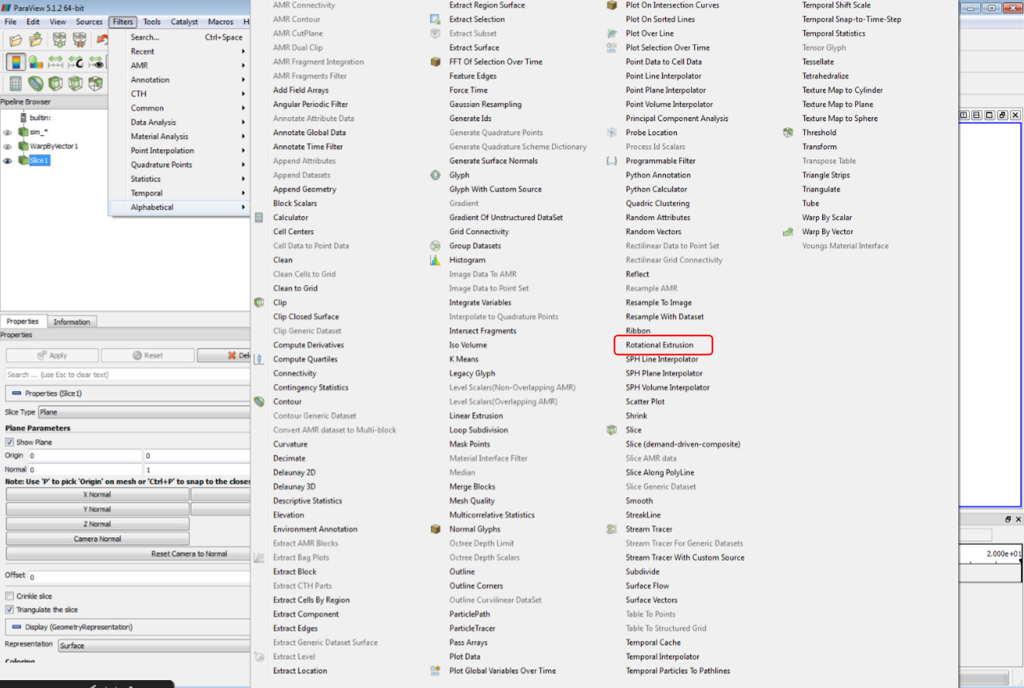Click the Calculator filter toolbar icon
Viewport: 1024px width, 688px height.
point(16,83)
